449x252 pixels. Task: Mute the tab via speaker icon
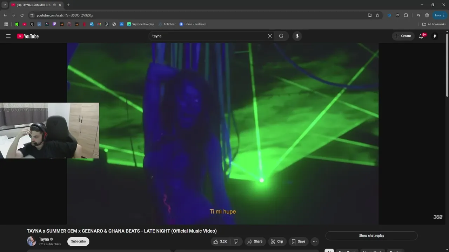point(54,5)
